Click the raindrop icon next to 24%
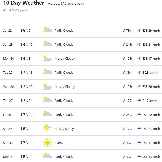This screenshot has width=162, height=162. [x=124, y=115]
